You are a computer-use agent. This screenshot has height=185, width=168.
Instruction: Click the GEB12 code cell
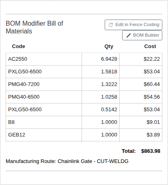point(44,135)
